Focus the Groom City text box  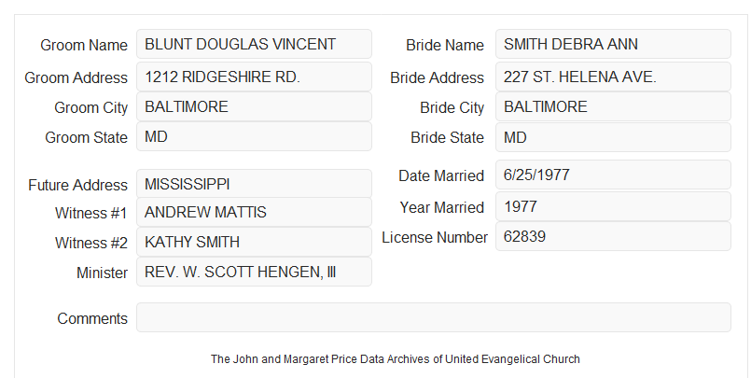[254, 106]
